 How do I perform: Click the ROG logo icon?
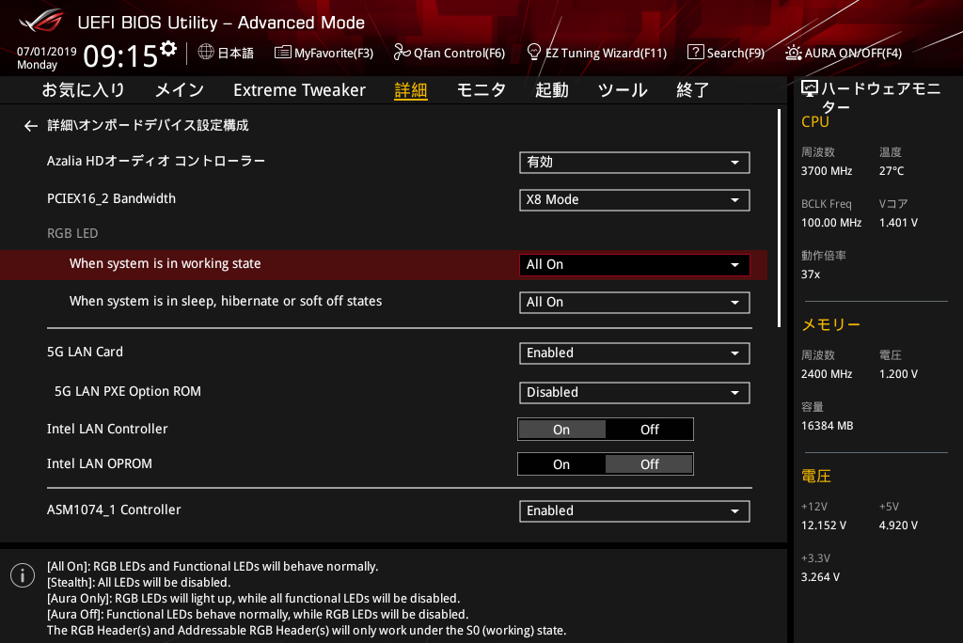point(40,21)
